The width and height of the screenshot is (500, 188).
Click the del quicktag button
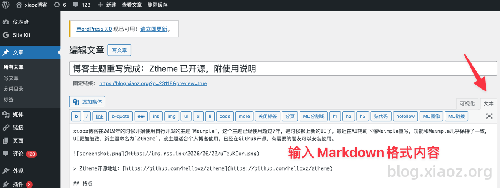pos(141,116)
